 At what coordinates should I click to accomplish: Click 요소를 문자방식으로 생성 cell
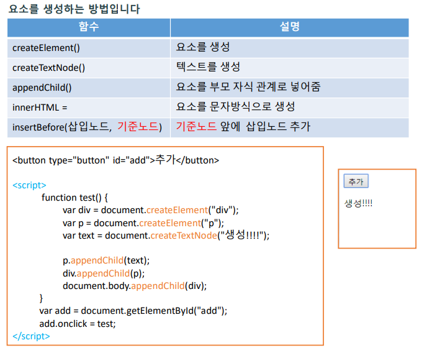(x=290, y=108)
